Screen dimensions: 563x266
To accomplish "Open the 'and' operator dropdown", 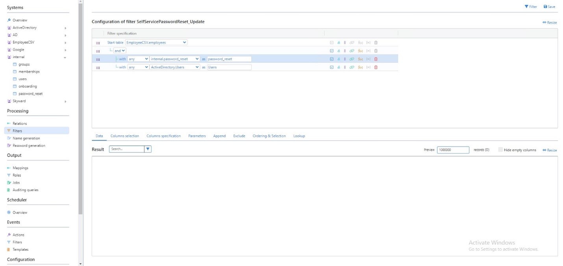I will tap(120, 51).
